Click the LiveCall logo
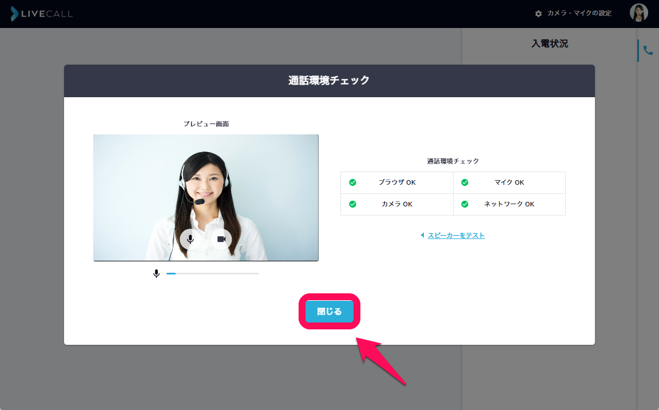Image resolution: width=659 pixels, height=410 pixels. click(42, 14)
